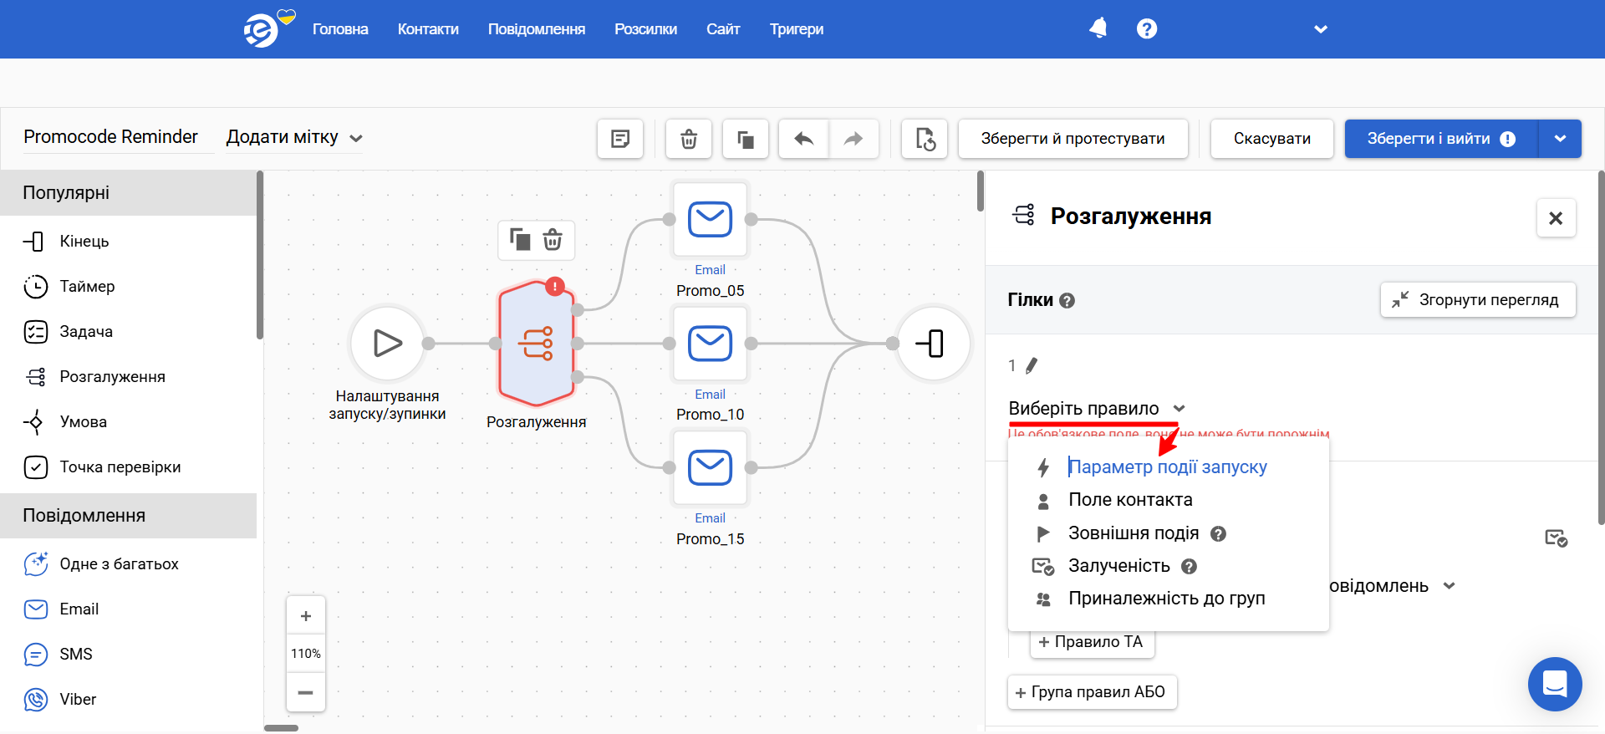
Task: Add the Задача block from sidebar
Action: tap(85, 331)
